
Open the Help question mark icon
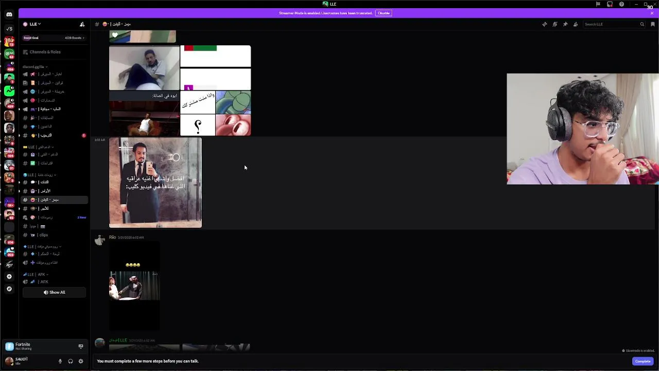coord(622,4)
